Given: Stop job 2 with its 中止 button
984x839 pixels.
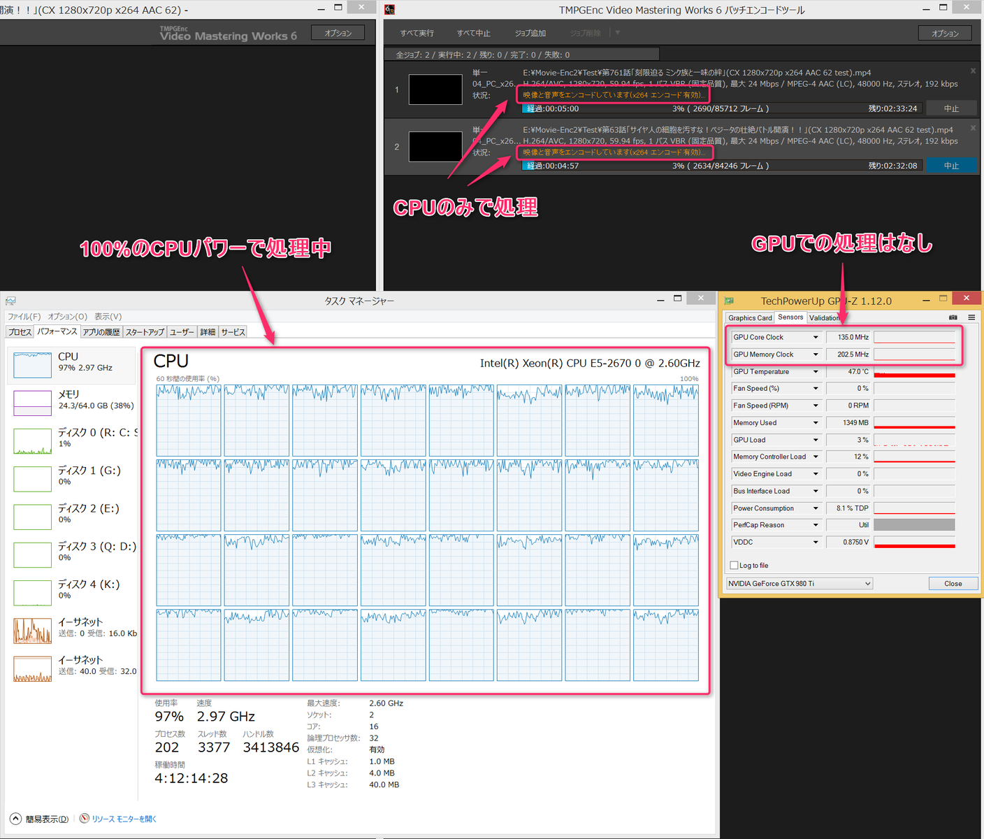Looking at the screenshot, I should pos(951,166).
